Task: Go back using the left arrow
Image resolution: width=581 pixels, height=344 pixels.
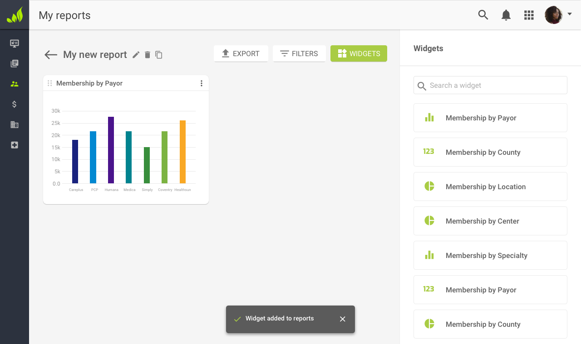Action: tap(50, 55)
